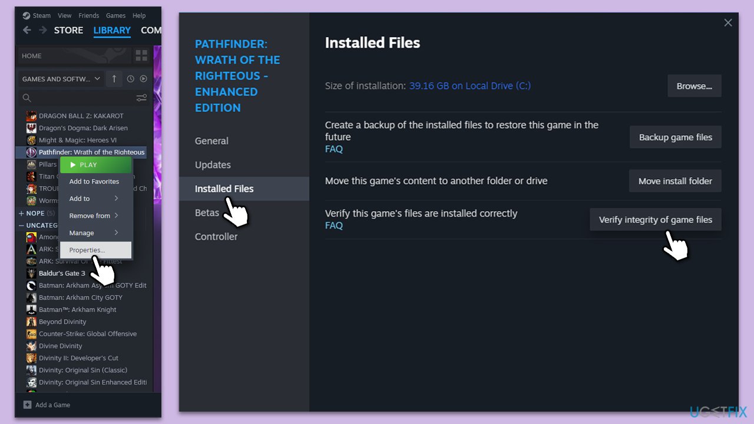Open the Help menu
This screenshot has width=754, height=424.
(x=139, y=16)
